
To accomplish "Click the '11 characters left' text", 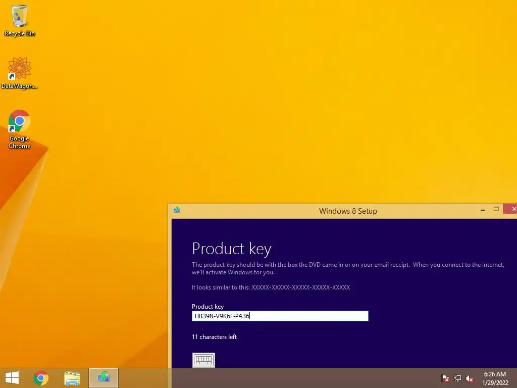I will 214,337.
